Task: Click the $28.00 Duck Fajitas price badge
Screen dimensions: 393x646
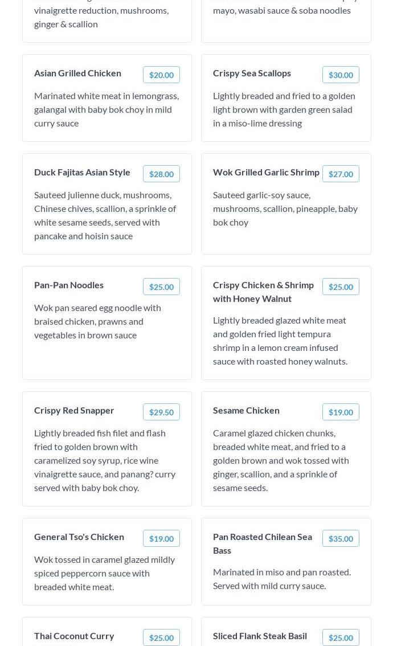Action: (x=161, y=174)
